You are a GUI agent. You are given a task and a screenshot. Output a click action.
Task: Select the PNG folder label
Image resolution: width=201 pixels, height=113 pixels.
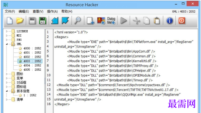(19, 40)
